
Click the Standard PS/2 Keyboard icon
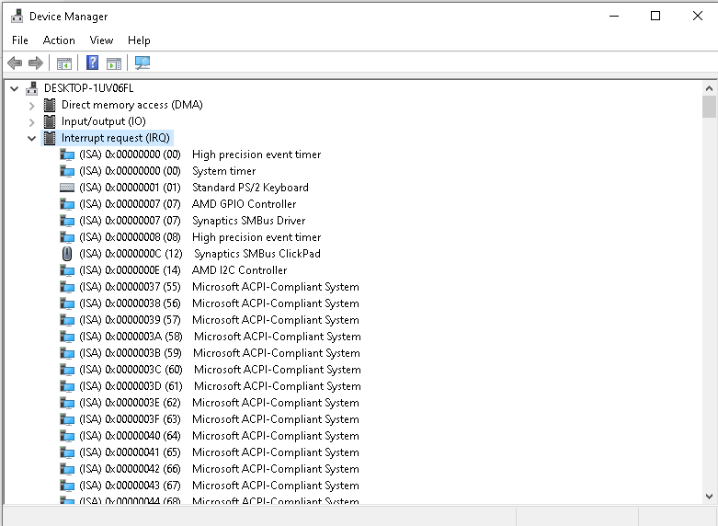[x=67, y=188]
